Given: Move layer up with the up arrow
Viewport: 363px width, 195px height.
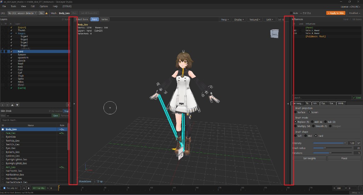Looking at the screenshot, I should (12, 105).
